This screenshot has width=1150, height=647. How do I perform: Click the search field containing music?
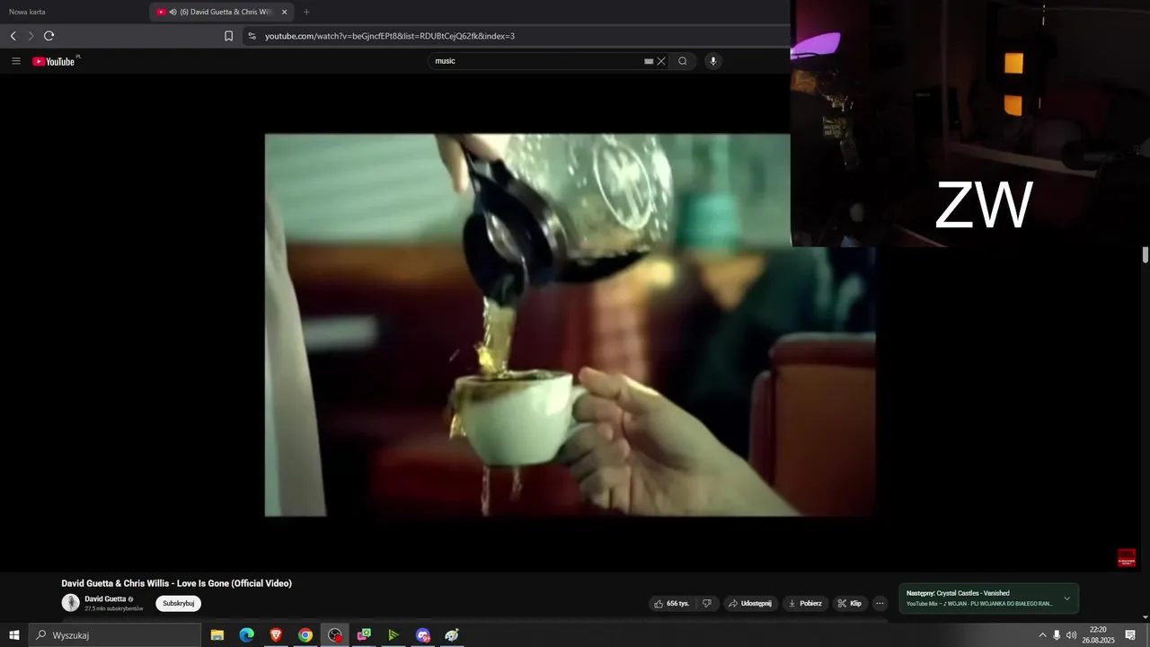[537, 61]
